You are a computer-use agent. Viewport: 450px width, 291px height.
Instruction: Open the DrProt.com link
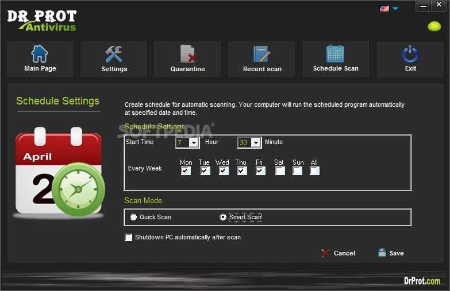(x=422, y=281)
